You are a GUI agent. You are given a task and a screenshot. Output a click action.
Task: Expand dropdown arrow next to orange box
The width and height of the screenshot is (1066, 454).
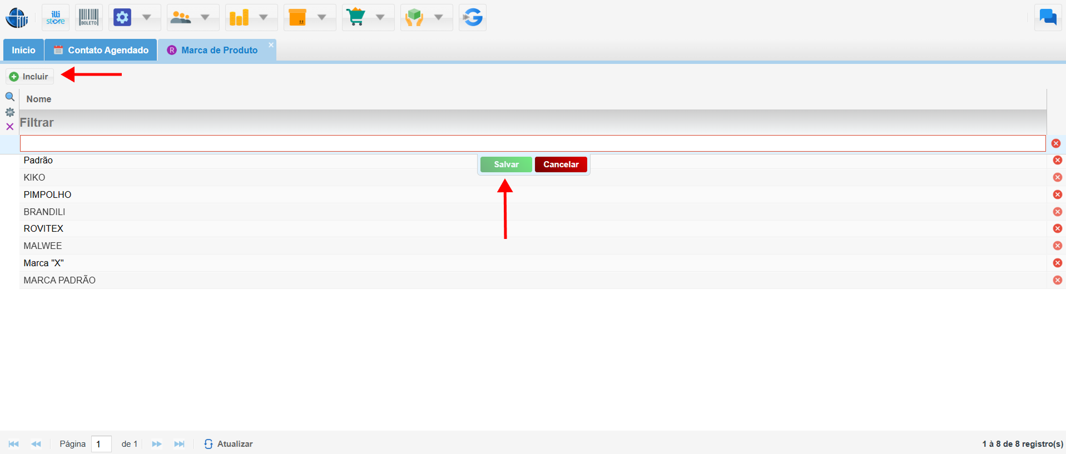[x=322, y=18]
